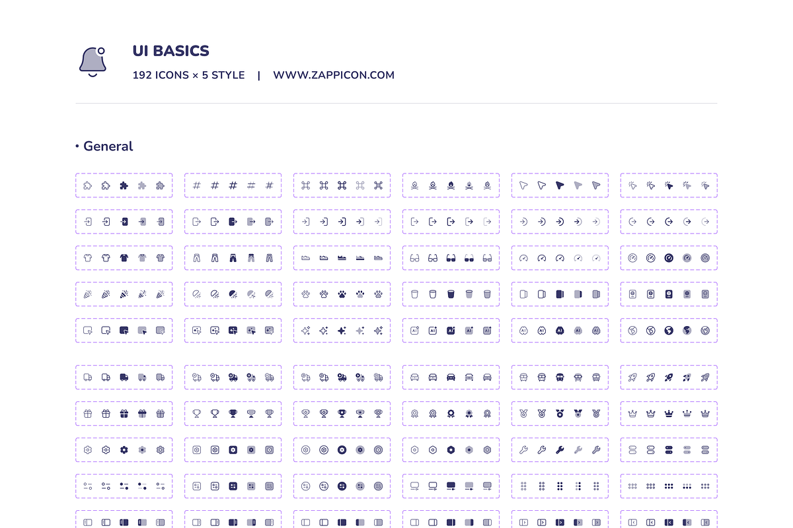The height and width of the screenshot is (528, 793).
Task: Click the solid dark sunglasses icon
Action: pos(451,258)
